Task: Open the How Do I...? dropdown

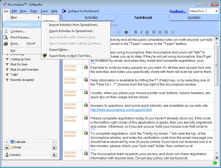Action: pyautogui.click(x=216, y=11)
